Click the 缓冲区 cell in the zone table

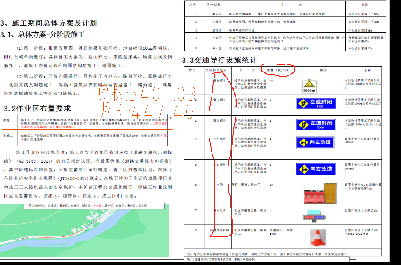217,30
